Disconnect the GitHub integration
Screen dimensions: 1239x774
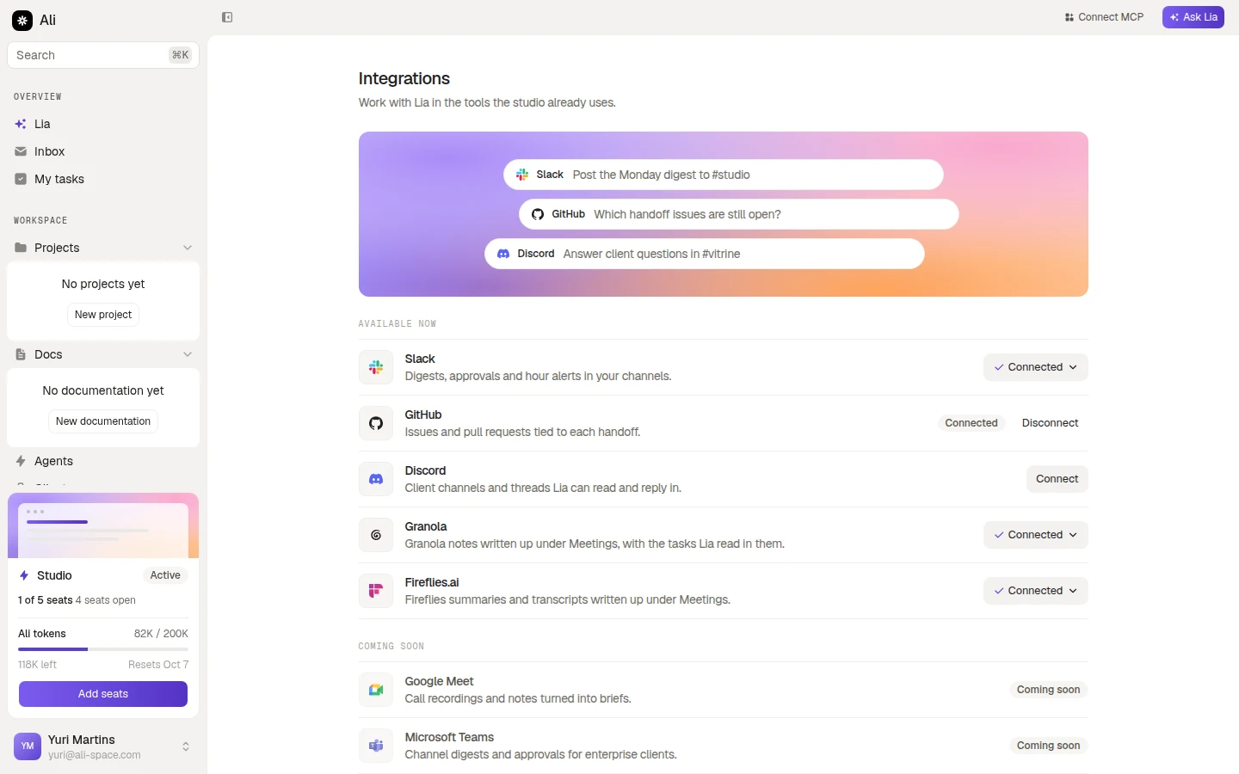(1050, 423)
